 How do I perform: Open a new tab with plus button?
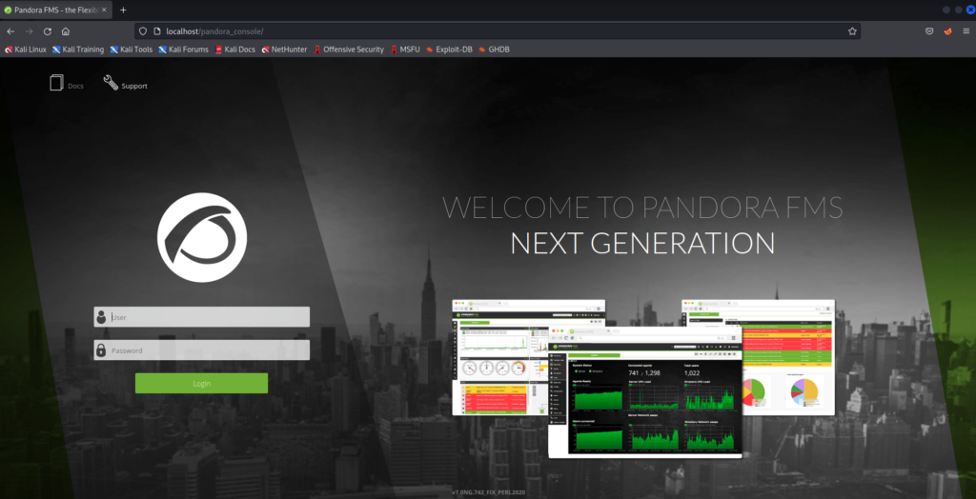pos(123,10)
